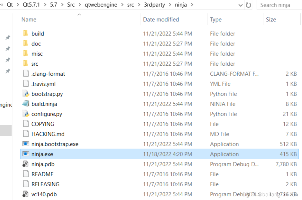
Task: Click the 512 KB size cell
Action: coord(288,144)
